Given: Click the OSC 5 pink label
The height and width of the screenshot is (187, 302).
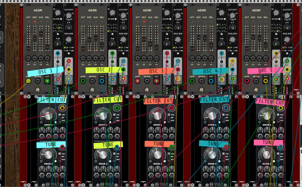Looking at the screenshot, I should tap(266, 71).
